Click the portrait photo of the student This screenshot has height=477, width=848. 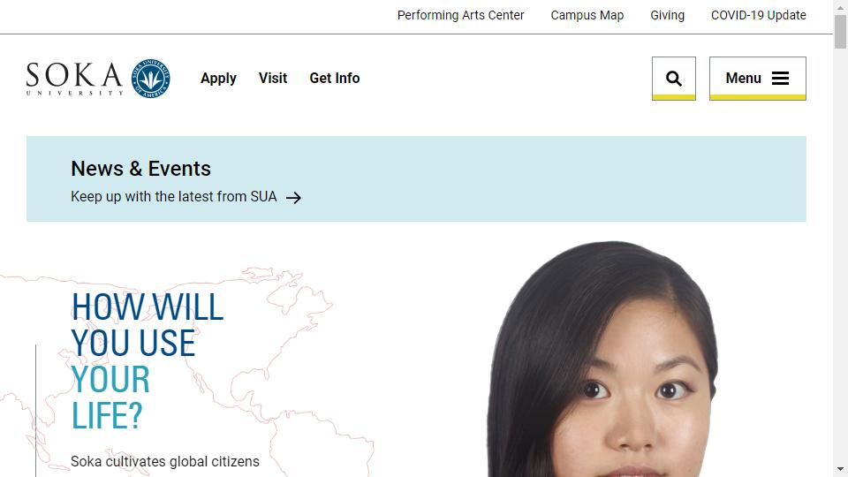pos(603,360)
